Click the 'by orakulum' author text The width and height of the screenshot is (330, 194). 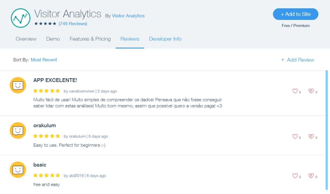[x=75, y=137]
